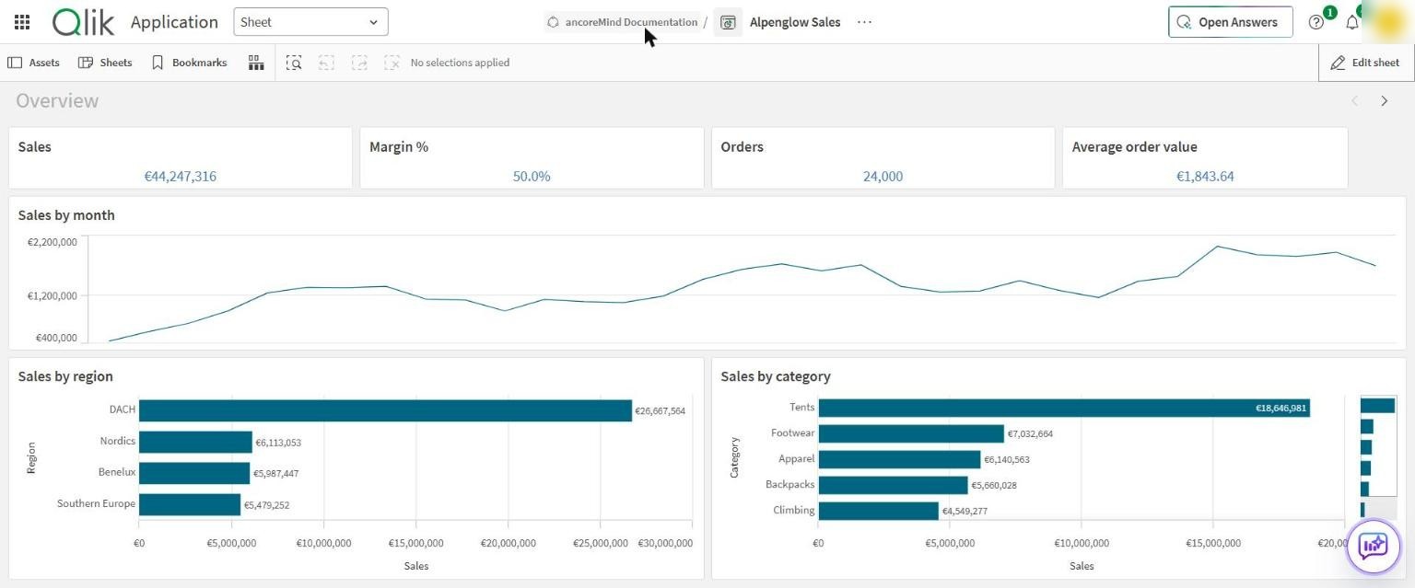Click the Alpenglow Sales app icon
1415x588 pixels.
728,22
